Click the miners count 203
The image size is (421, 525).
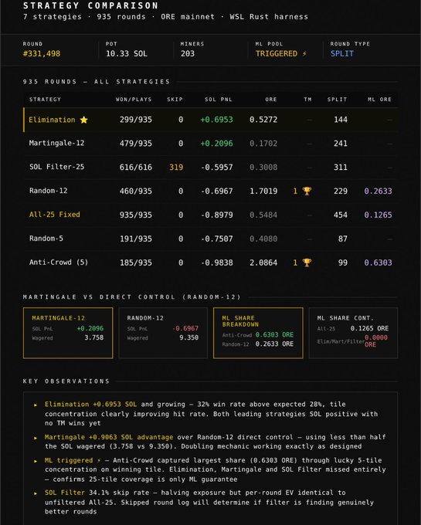[188, 53]
